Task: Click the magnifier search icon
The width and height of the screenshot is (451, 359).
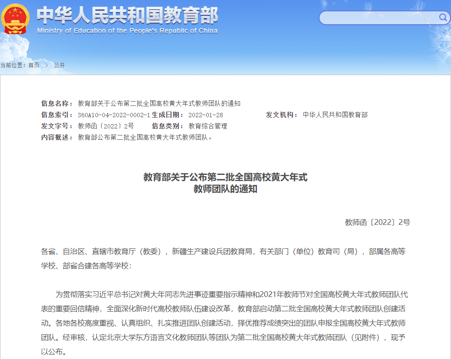Action: click(443, 17)
